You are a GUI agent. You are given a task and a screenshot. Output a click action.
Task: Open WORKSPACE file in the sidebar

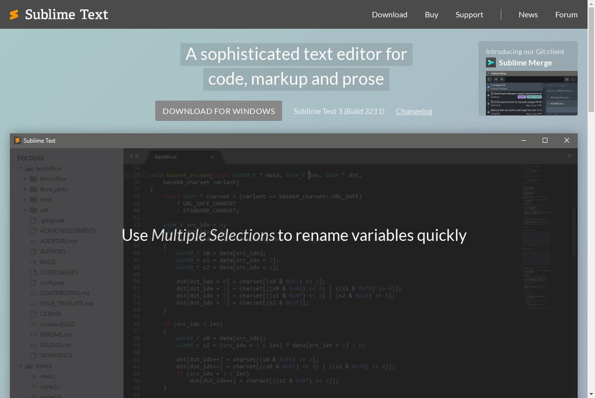(57, 355)
